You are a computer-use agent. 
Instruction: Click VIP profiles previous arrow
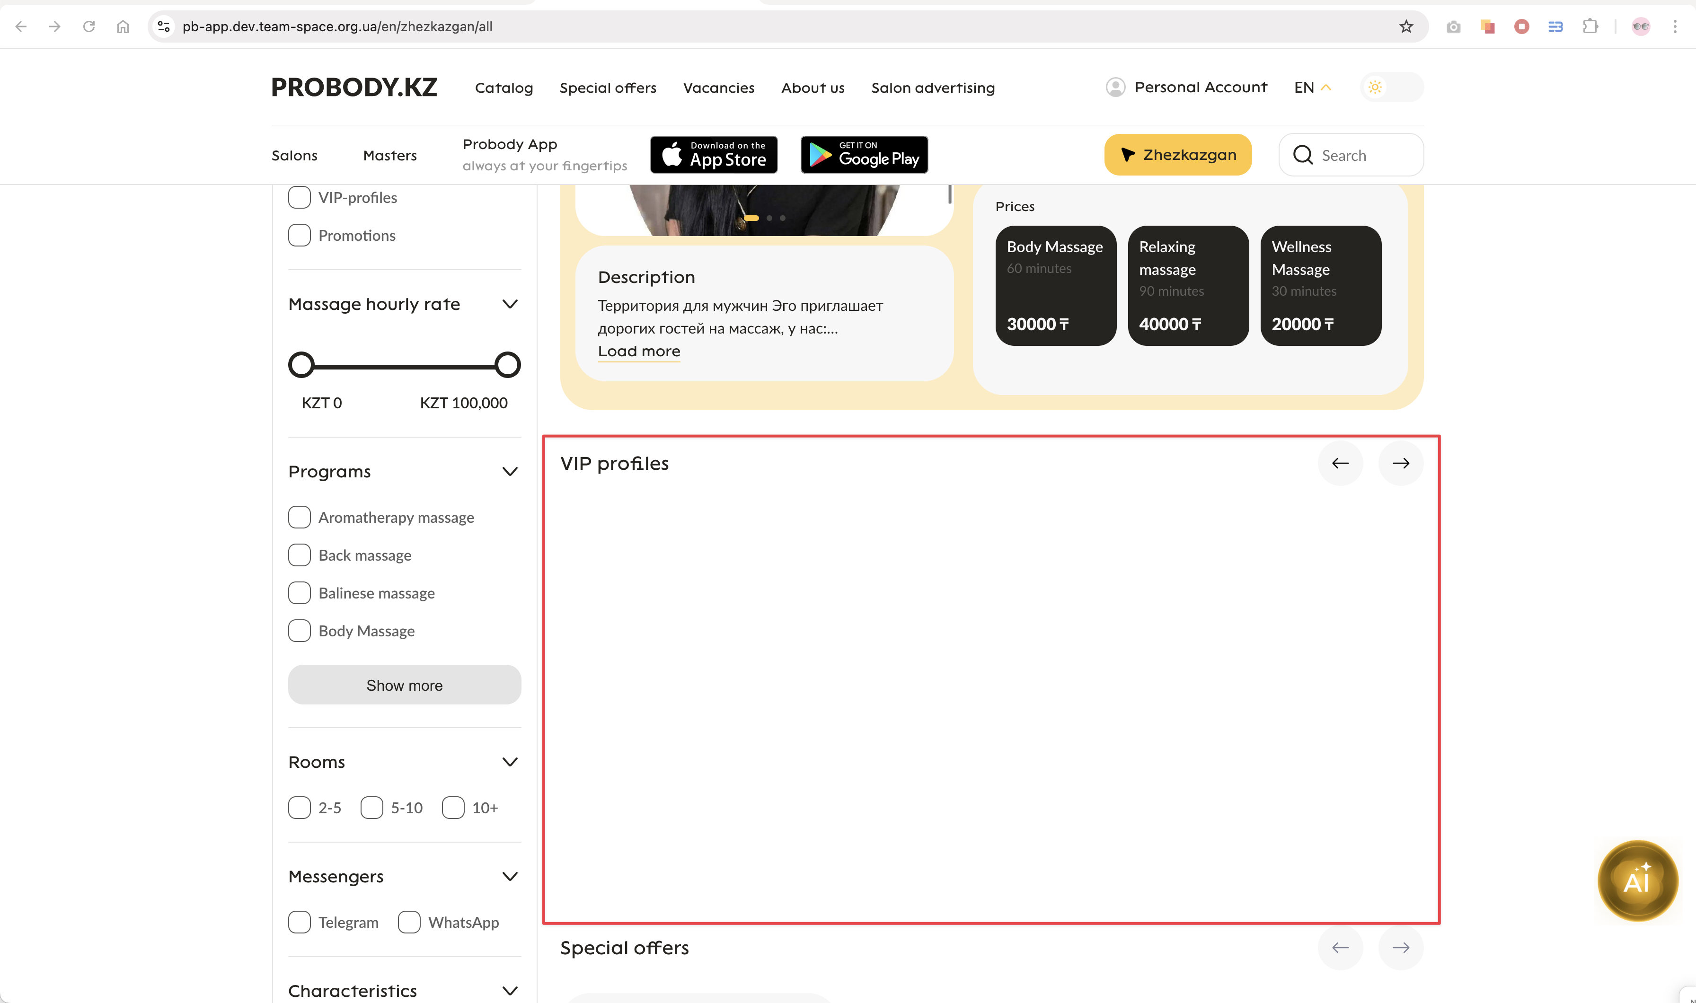[1340, 463]
